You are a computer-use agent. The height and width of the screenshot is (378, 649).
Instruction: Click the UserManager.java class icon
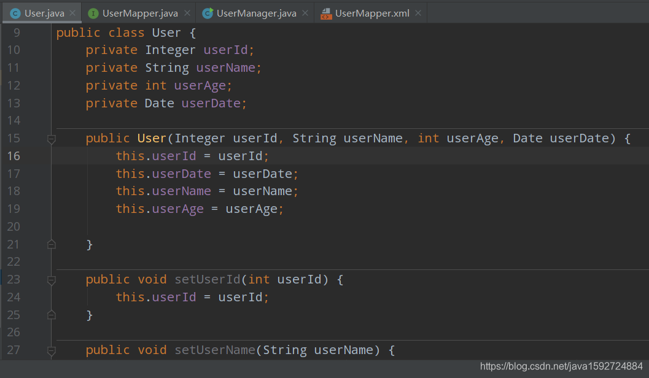(208, 13)
